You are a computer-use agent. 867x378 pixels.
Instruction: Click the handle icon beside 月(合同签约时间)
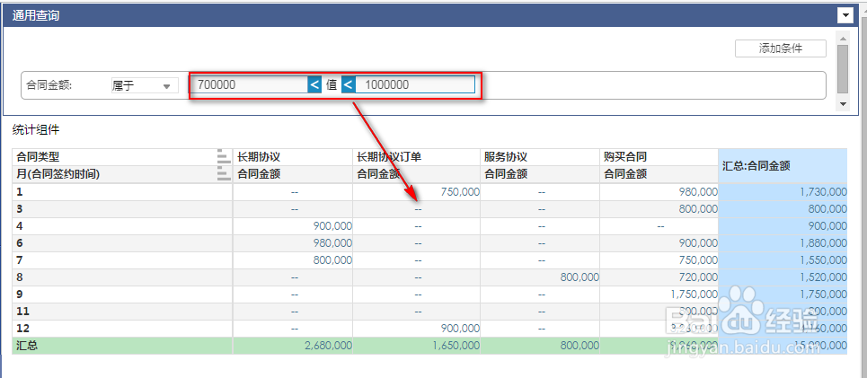224,174
